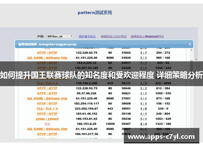Open TLS / TLS_1_0 link for IP 223.202.194.67
The width and height of the screenshot is (203, 147).
pyautogui.click(x=47, y=108)
